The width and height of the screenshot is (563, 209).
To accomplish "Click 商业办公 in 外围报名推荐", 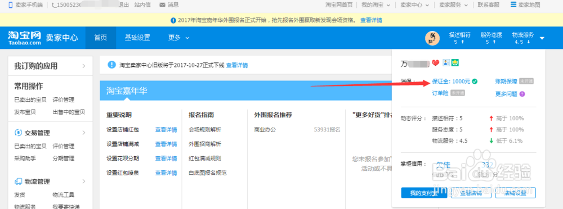I will click(265, 130).
